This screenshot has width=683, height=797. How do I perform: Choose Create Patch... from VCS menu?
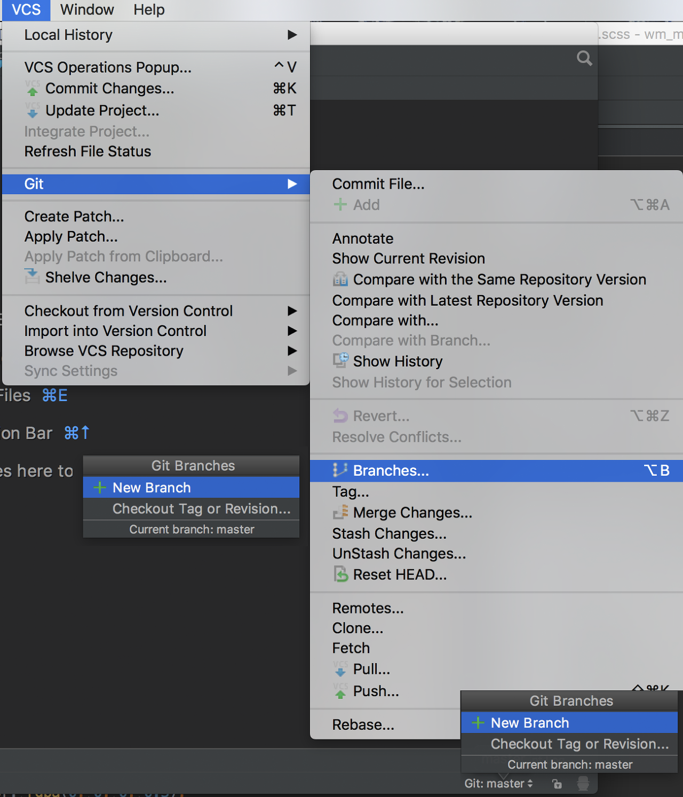(x=156, y=217)
